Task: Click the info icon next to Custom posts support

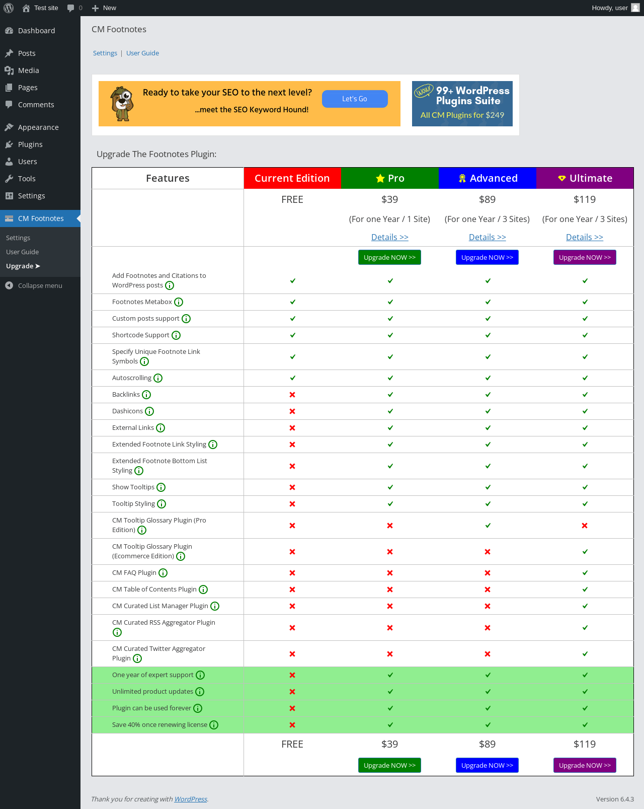Action: [x=186, y=319]
